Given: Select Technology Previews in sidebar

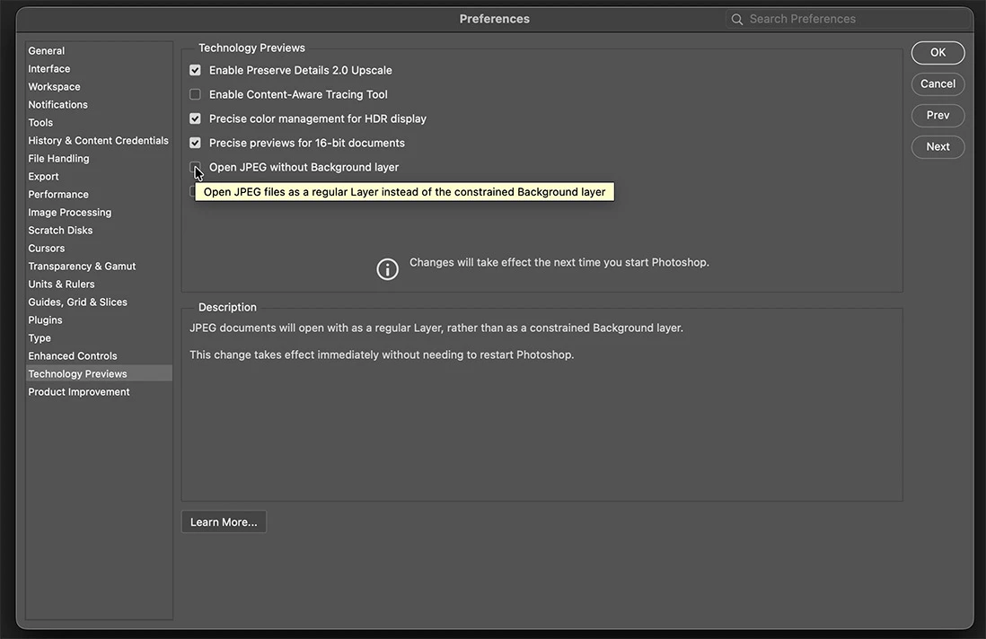Looking at the screenshot, I should click(99, 374).
